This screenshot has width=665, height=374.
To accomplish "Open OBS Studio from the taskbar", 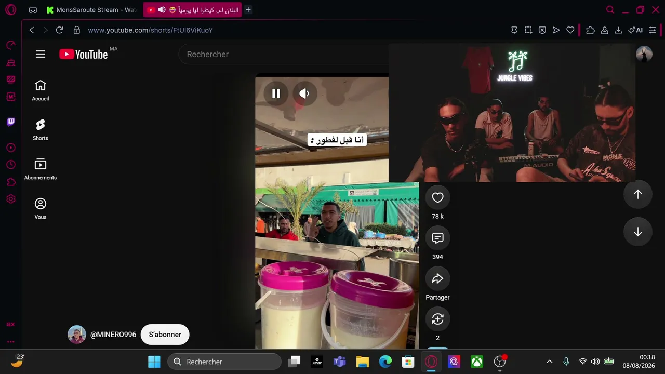I will [x=500, y=362].
